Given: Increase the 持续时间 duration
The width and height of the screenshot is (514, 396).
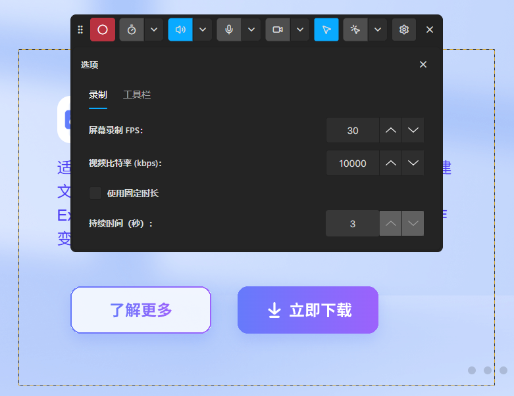Looking at the screenshot, I should pyautogui.click(x=391, y=224).
